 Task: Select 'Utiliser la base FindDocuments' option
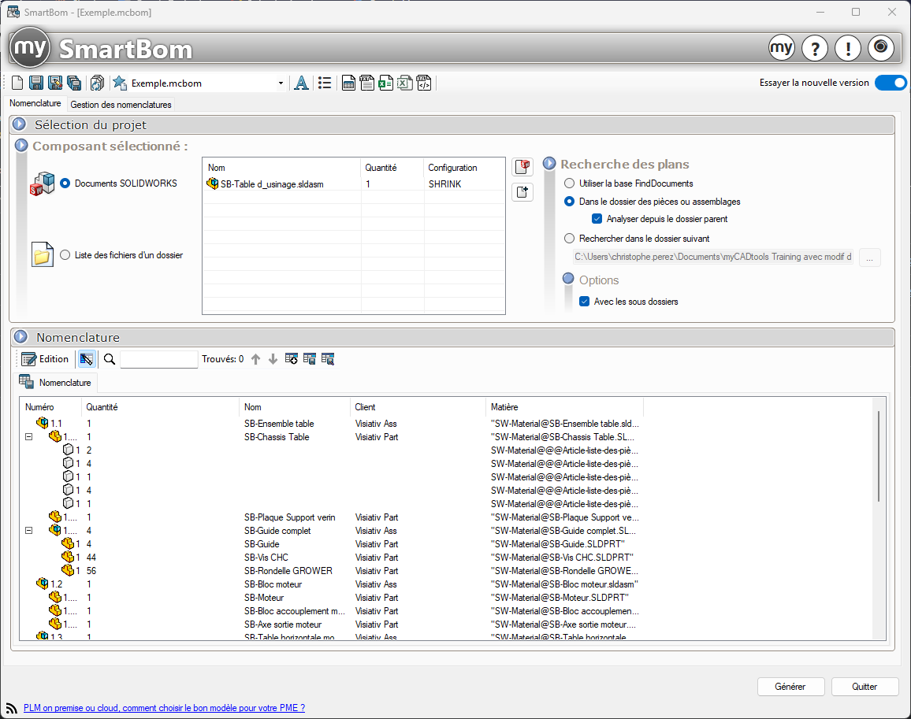(x=570, y=183)
